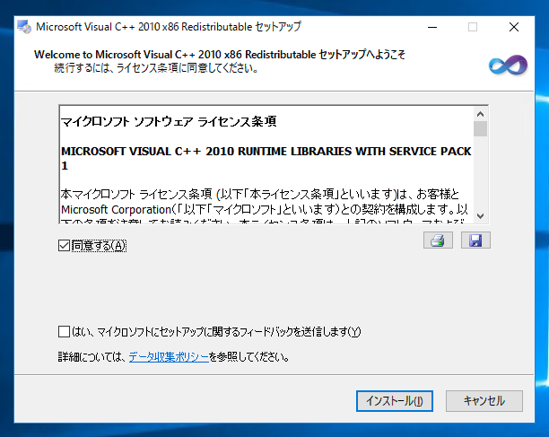The width and height of the screenshot is (549, 437).
Task: Click the Microsoft Corporation paragraph in the license
Action: click(x=265, y=205)
